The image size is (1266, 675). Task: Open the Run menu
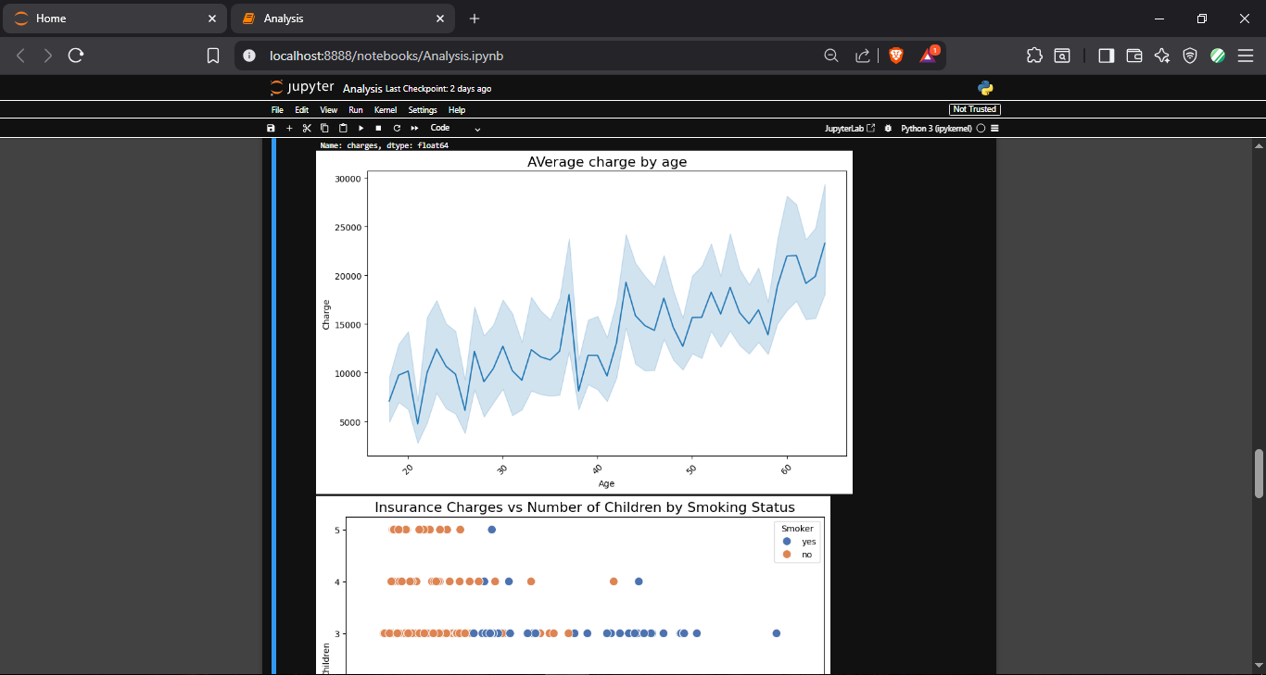(356, 109)
